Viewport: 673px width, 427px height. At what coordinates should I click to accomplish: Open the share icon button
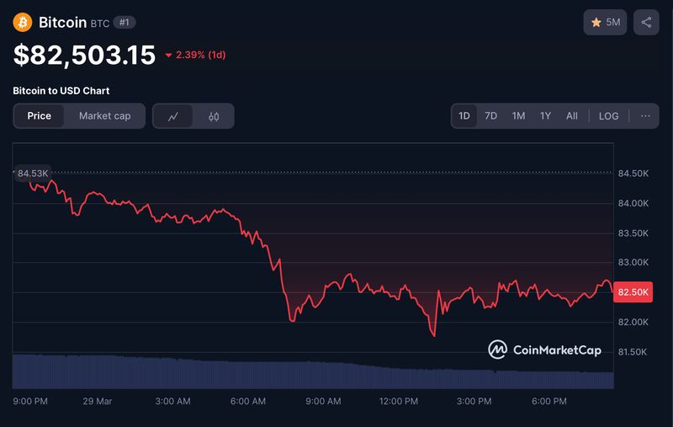click(646, 23)
